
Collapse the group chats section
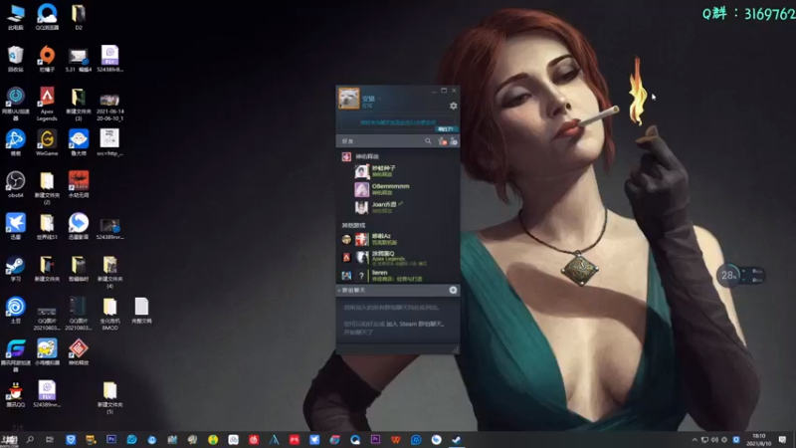tap(338, 291)
